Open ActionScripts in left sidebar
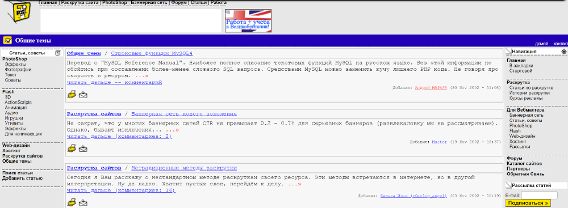The height and width of the screenshot is (208, 568). (x=18, y=103)
